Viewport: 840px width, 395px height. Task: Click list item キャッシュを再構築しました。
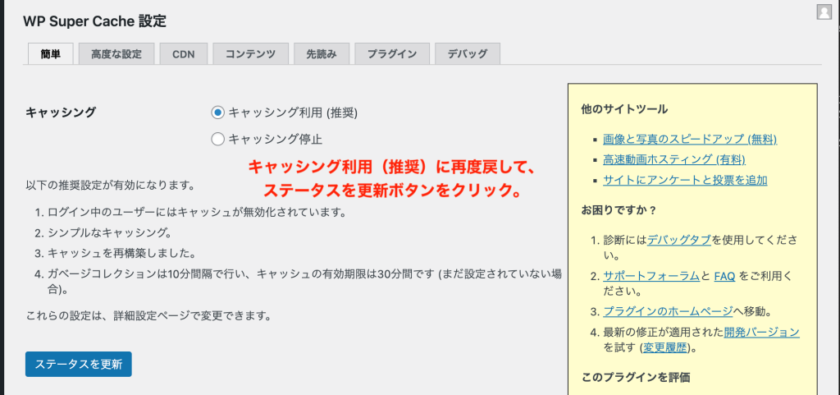(121, 253)
